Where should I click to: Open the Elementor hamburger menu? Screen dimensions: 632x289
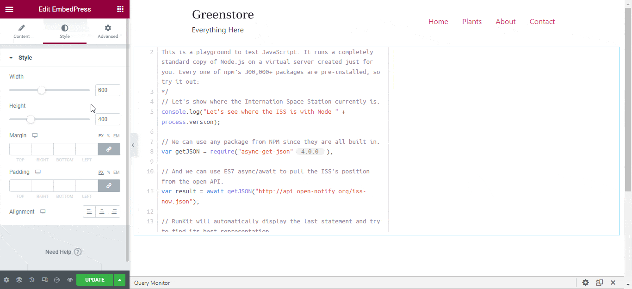click(x=9, y=9)
